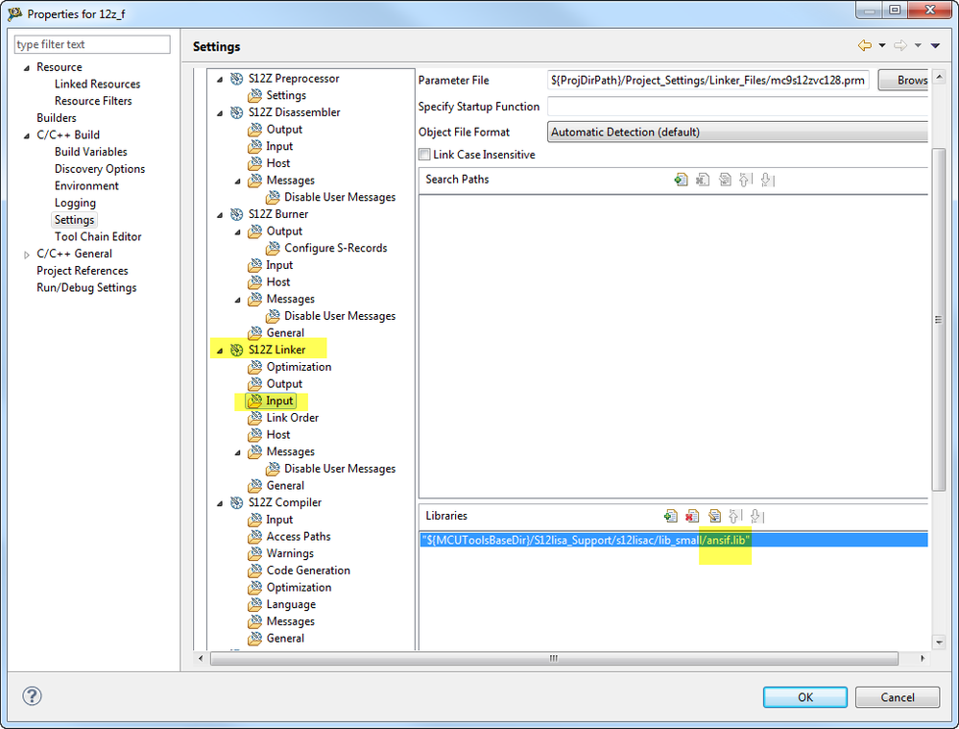Screen dimensions: 959x729
Task: Open Environment page under C/C++ Build
Action: (x=86, y=185)
